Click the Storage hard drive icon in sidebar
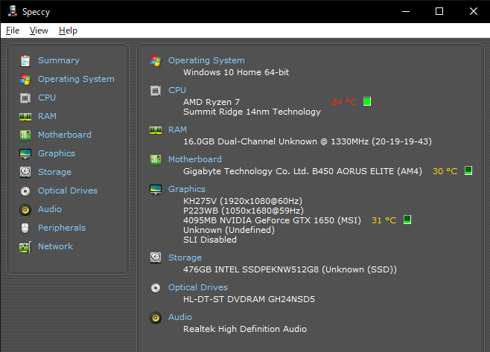This screenshot has height=352, width=490. (25, 172)
